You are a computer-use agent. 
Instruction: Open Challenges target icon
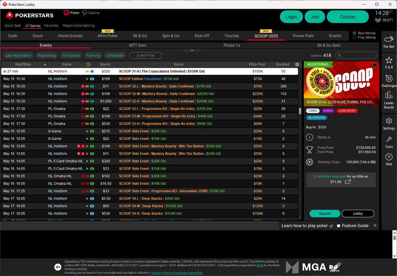tap(389, 78)
